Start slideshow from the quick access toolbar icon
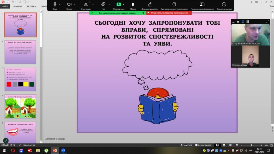Image resolution: width=274 pixels, height=154 pixels. pos(25,2)
